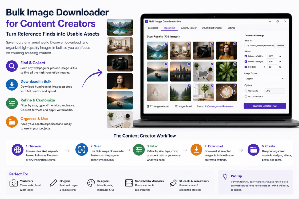Click the Discover globe icon

click(18, 150)
